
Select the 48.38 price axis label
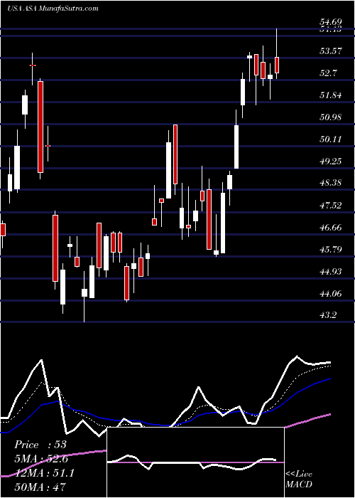click(x=331, y=183)
